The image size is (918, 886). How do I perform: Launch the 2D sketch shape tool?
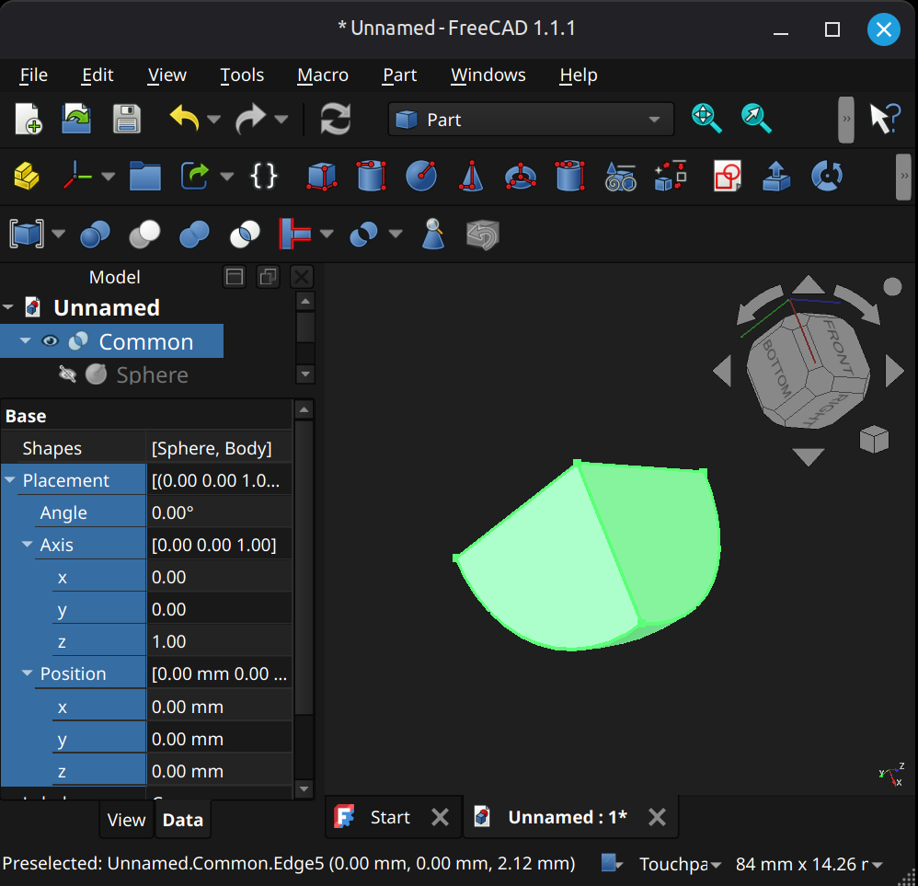[728, 176]
